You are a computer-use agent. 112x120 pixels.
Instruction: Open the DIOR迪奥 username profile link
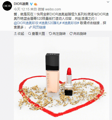pyautogui.click(x=21, y=4)
